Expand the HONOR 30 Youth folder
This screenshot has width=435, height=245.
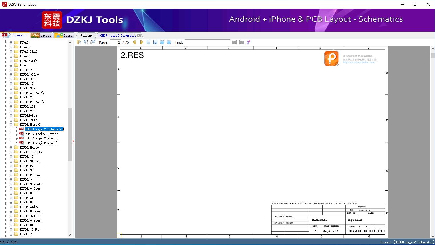pyautogui.click(x=11, y=93)
